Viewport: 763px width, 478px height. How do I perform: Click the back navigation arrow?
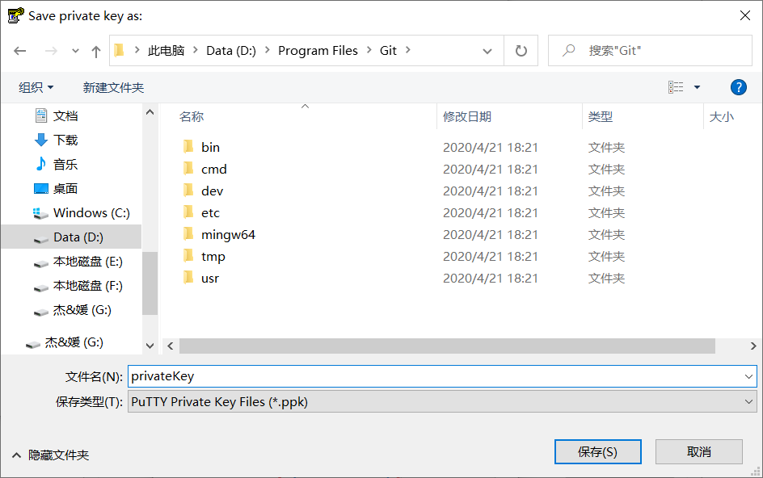click(x=20, y=50)
